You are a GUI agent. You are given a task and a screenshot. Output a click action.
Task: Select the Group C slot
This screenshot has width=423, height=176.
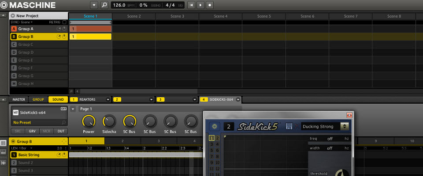click(x=39, y=44)
